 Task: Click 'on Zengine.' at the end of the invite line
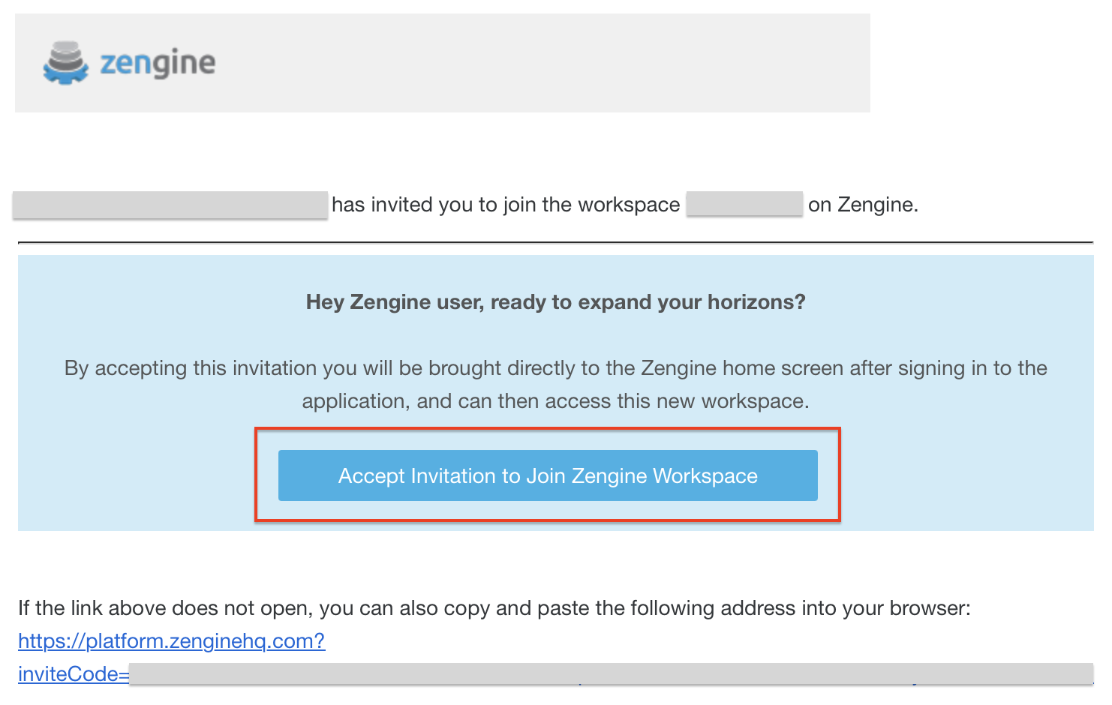point(863,203)
